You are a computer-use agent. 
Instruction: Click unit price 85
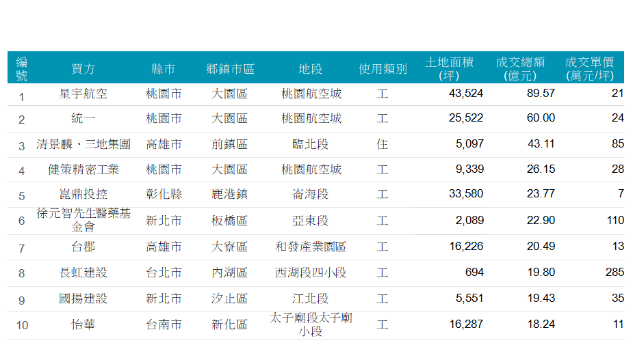pos(618,144)
